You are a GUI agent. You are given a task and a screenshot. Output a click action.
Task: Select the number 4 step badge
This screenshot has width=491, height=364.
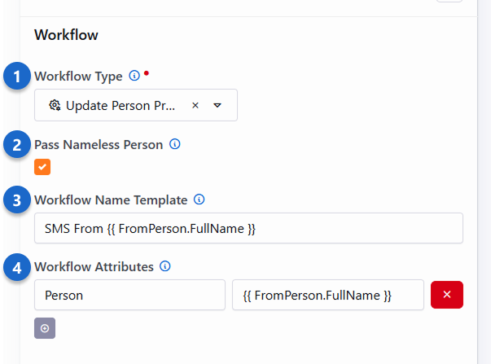[x=16, y=267]
